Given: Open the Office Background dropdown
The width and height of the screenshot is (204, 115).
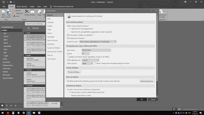Looking at the screenshot, I should (x=90, y=60).
